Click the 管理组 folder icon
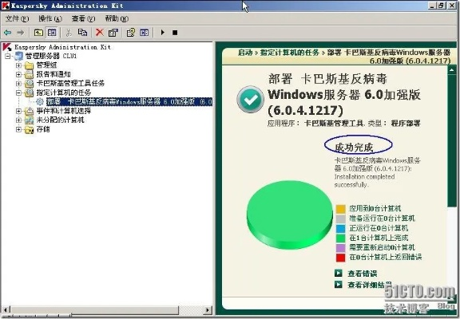The width and height of the screenshot is (460, 319). pos(29,65)
